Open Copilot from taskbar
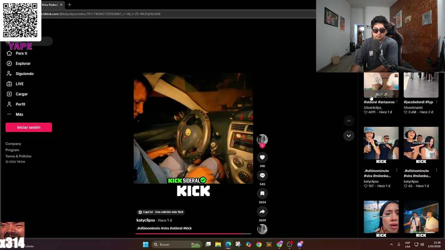The width and height of the screenshot is (445, 250). click(249, 244)
